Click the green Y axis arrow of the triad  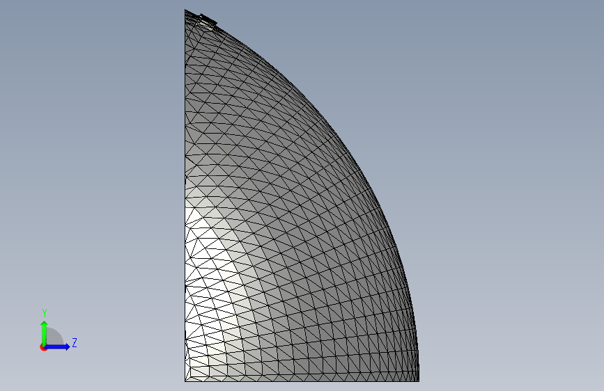(x=45, y=333)
